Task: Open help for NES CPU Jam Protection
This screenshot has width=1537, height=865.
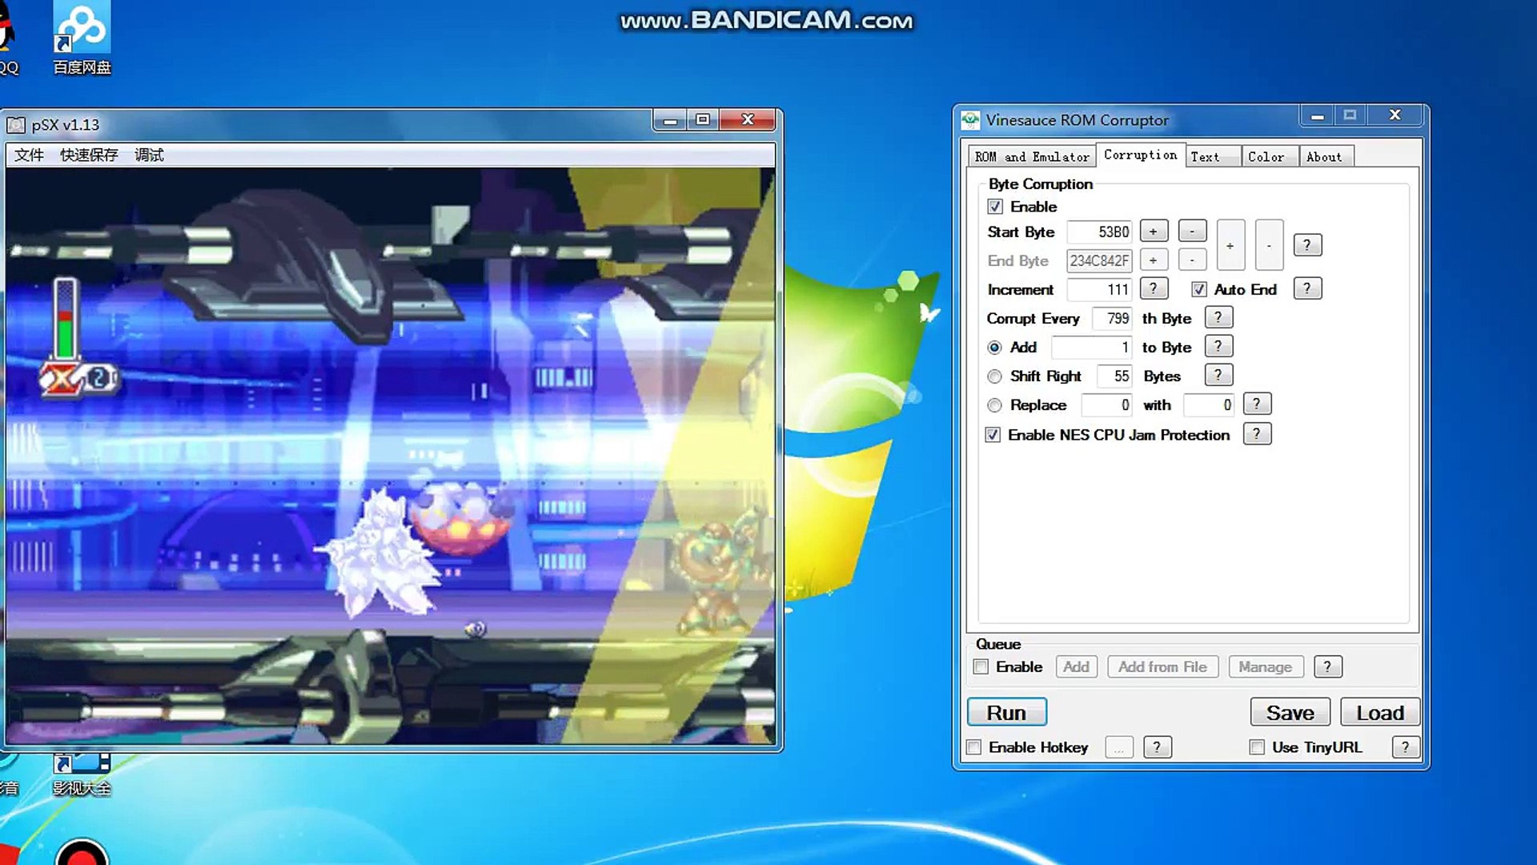Action: [1257, 433]
